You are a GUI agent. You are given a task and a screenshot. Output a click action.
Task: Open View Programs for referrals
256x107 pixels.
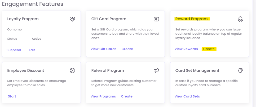[x=103, y=96]
